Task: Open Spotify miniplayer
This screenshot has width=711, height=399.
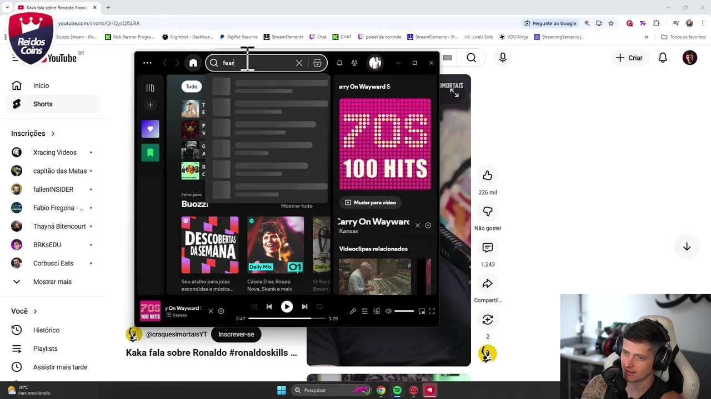Action: pos(422,311)
